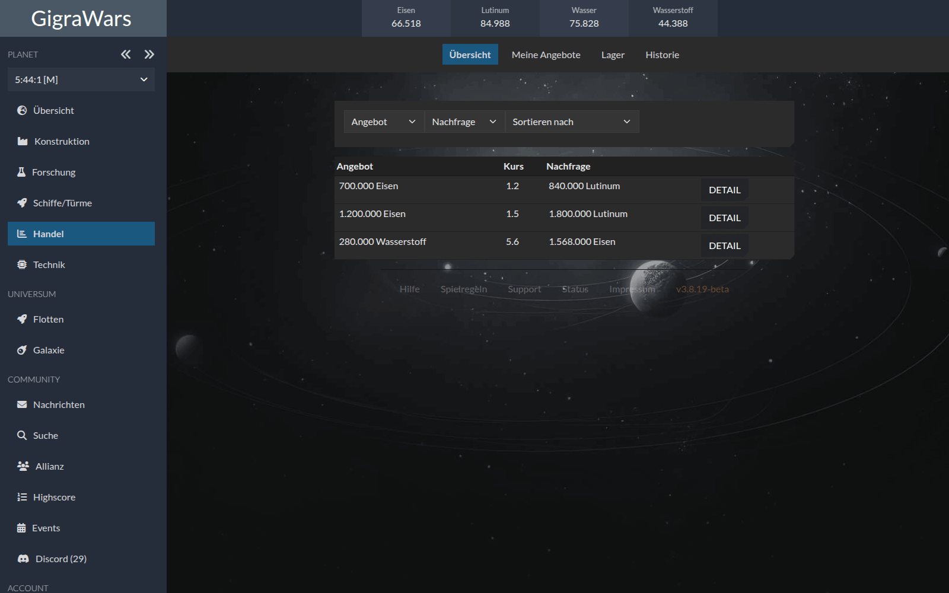Open Flotten in the sidebar
This screenshot has width=949, height=593.
pyautogui.click(x=81, y=319)
